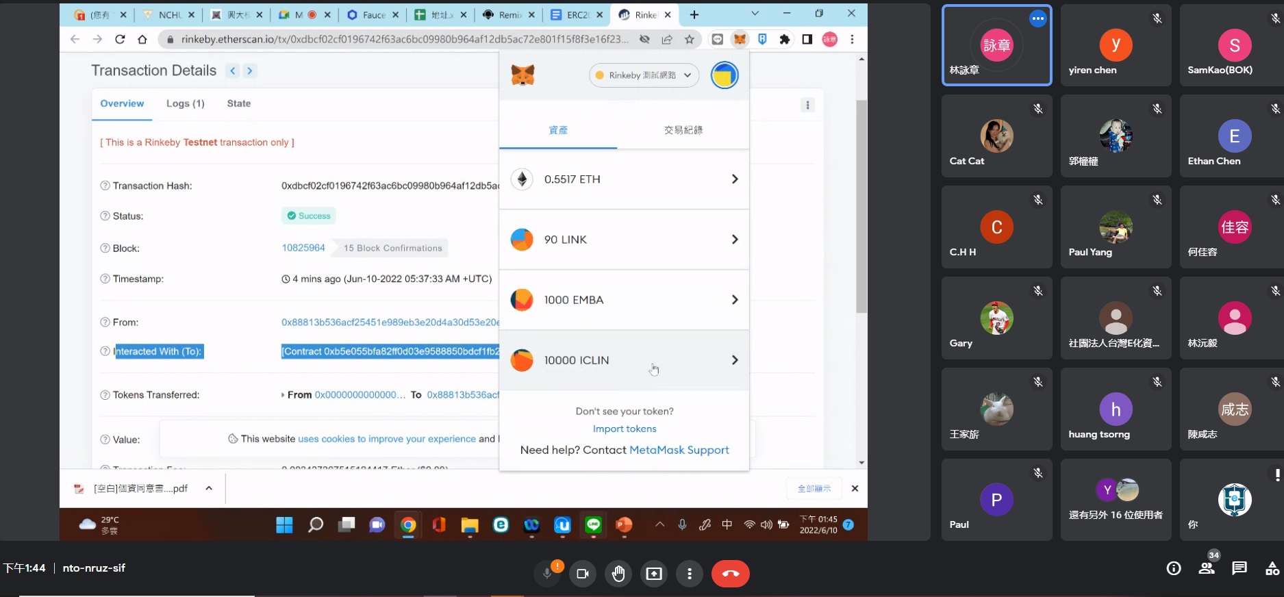1284x597 pixels.
Task: Open the meeting details info icon
Action: click(1174, 568)
